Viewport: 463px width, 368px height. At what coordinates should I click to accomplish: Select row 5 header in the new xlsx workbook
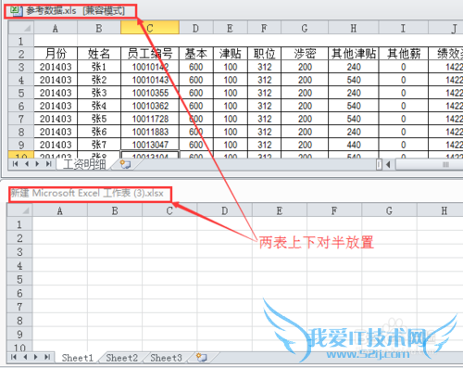click(19, 279)
